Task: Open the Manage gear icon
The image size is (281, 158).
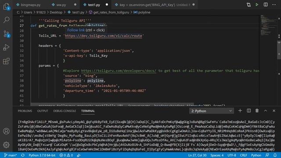Action: (6, 145)
